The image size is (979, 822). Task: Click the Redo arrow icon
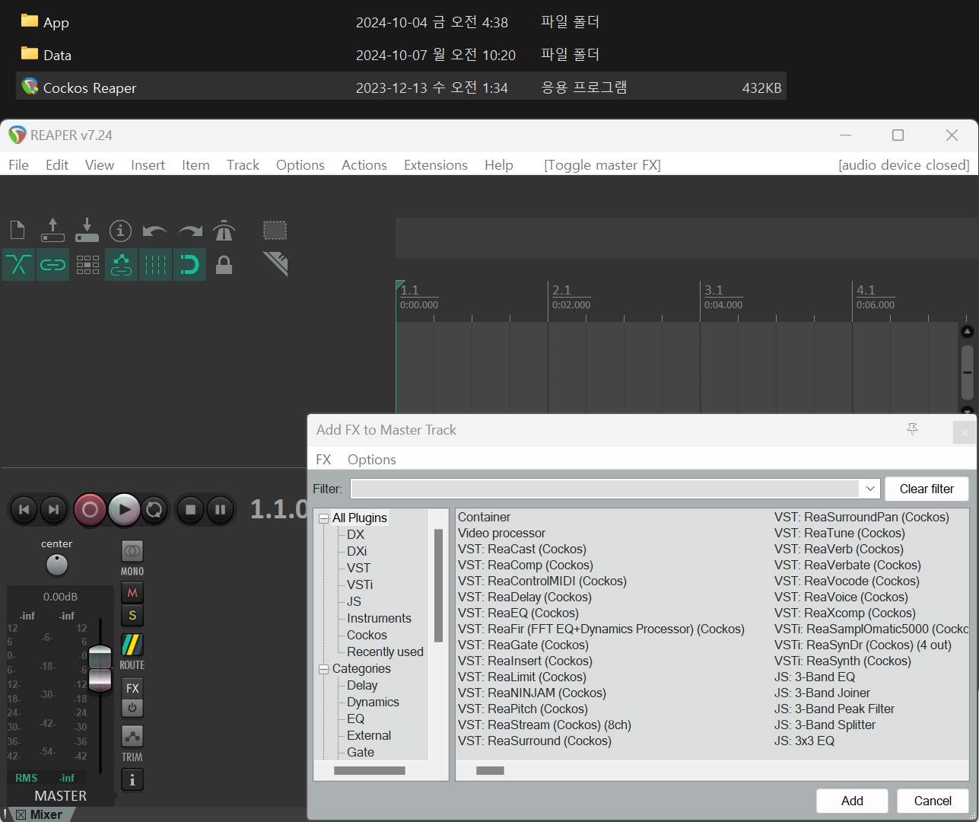(x=189, y=230)
